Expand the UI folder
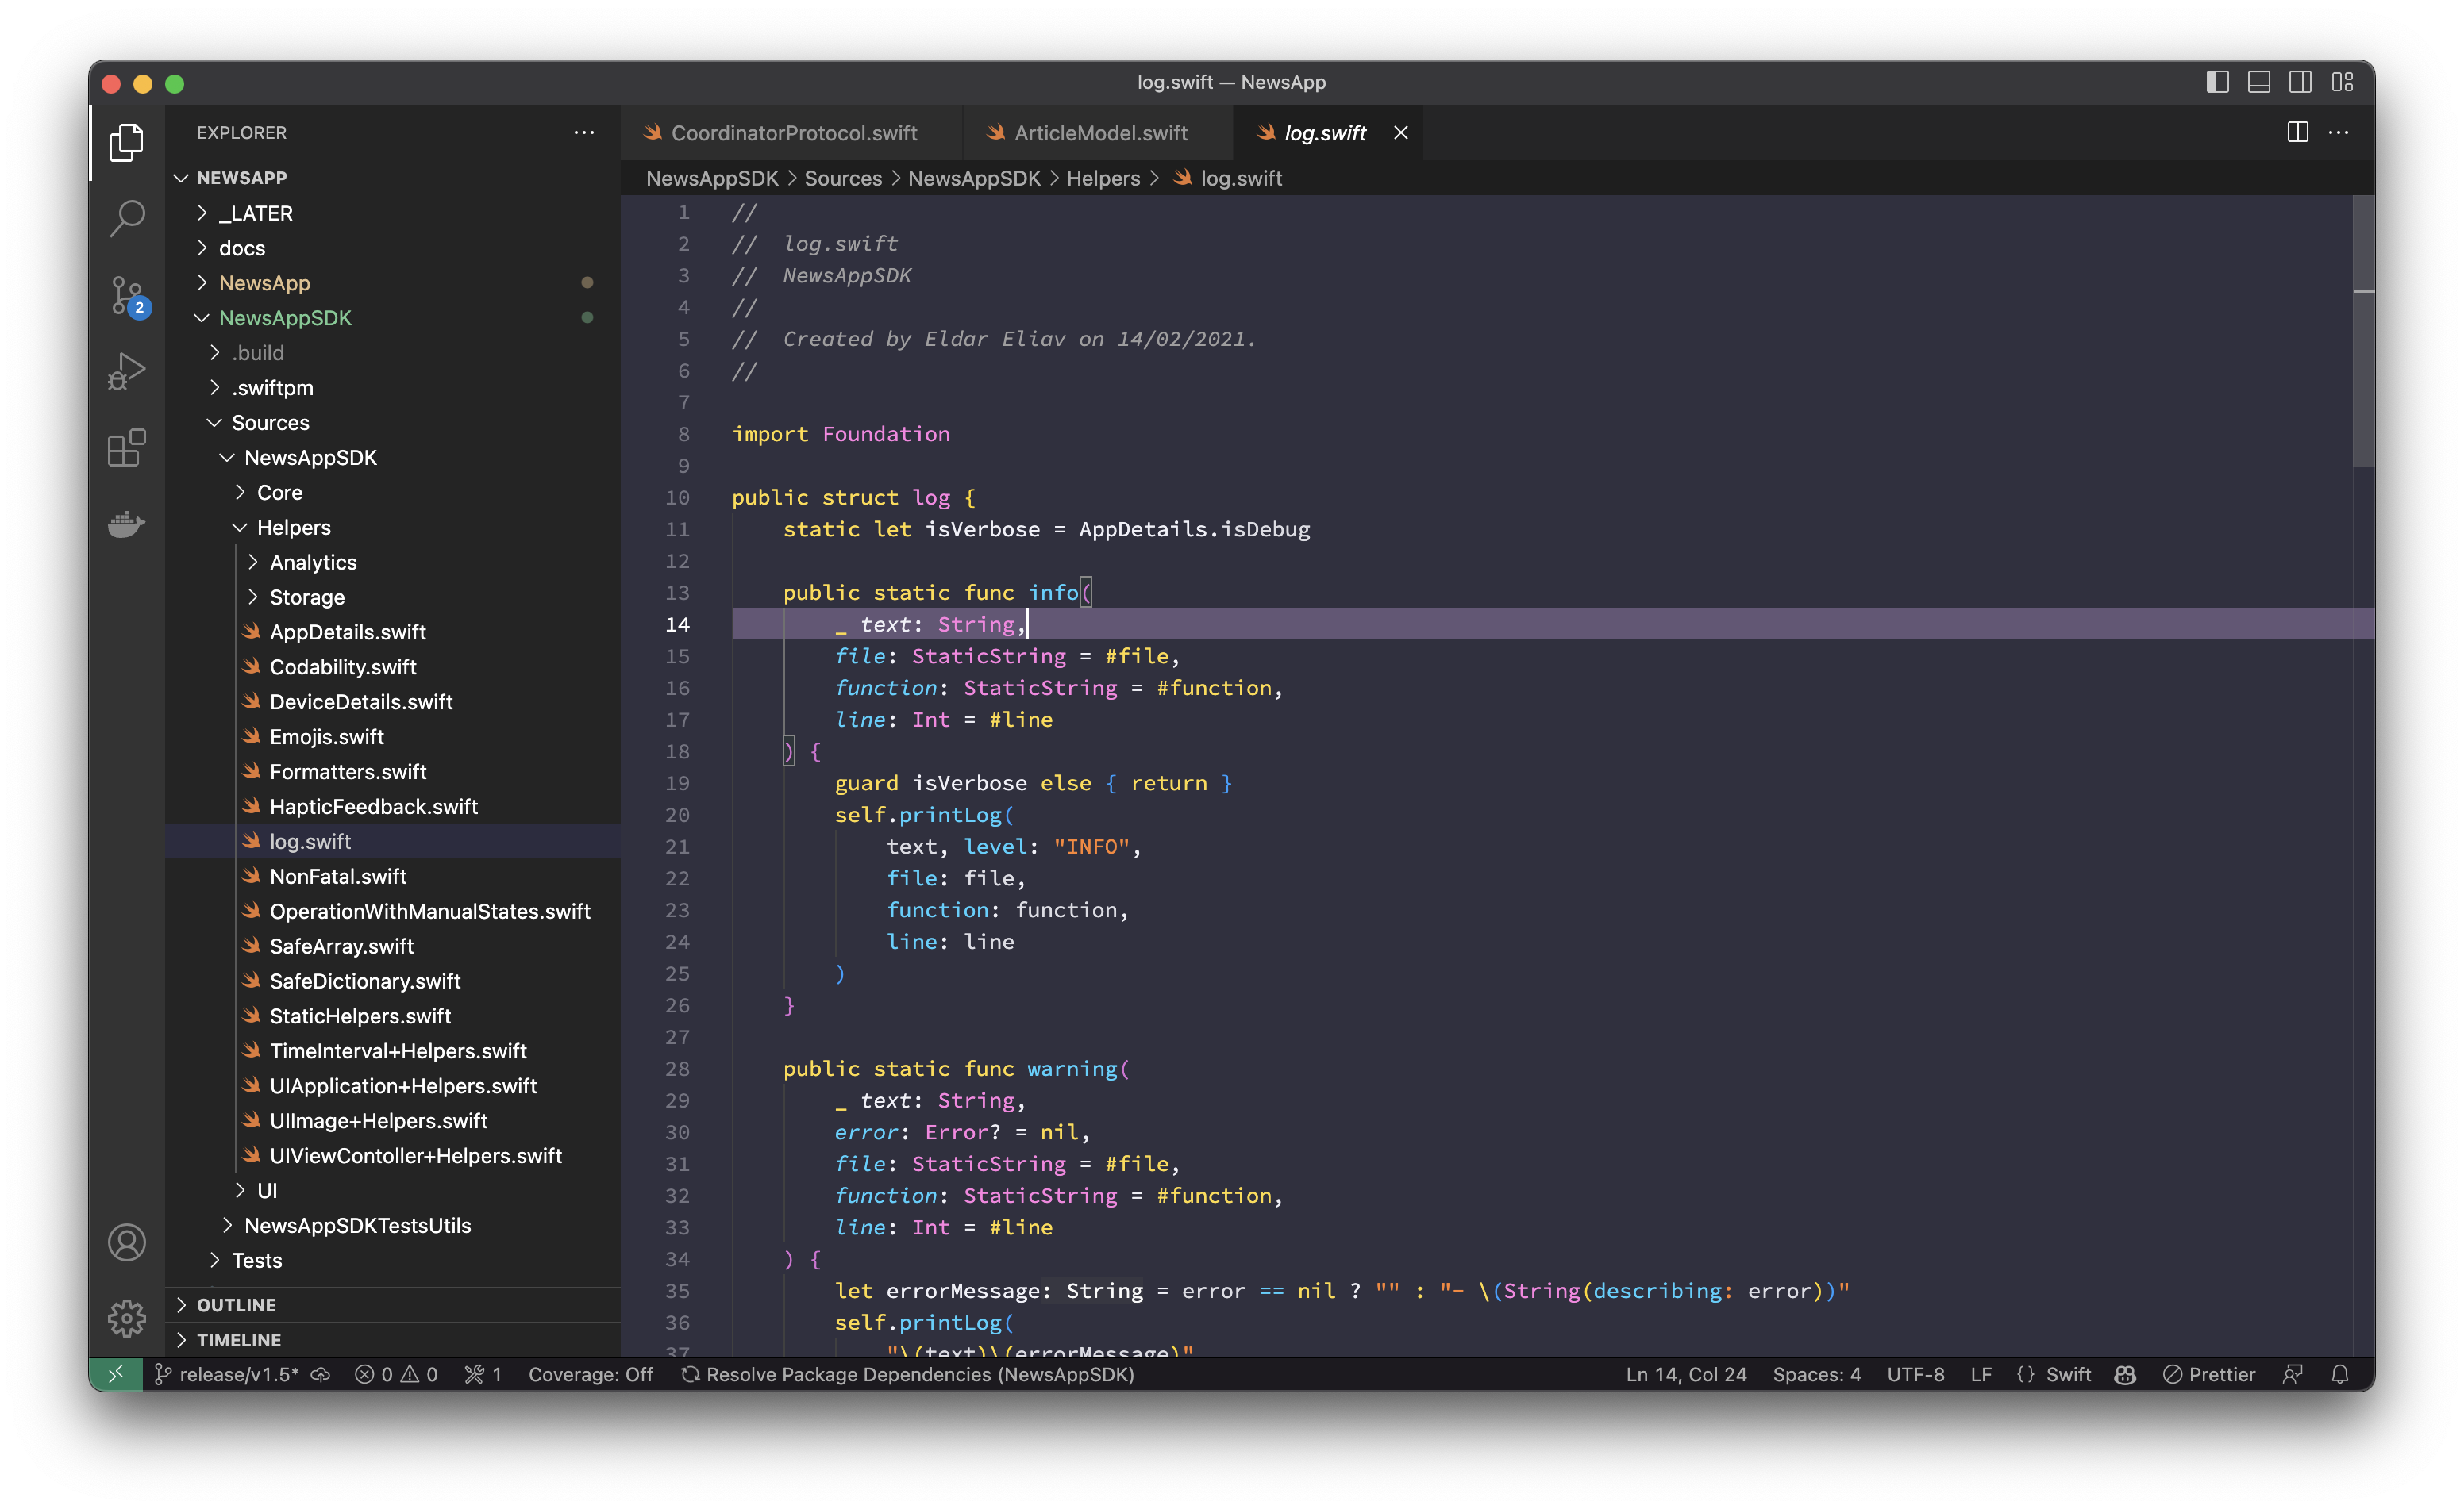This screenshot has height=1509, width=2464. (393, 1190)
